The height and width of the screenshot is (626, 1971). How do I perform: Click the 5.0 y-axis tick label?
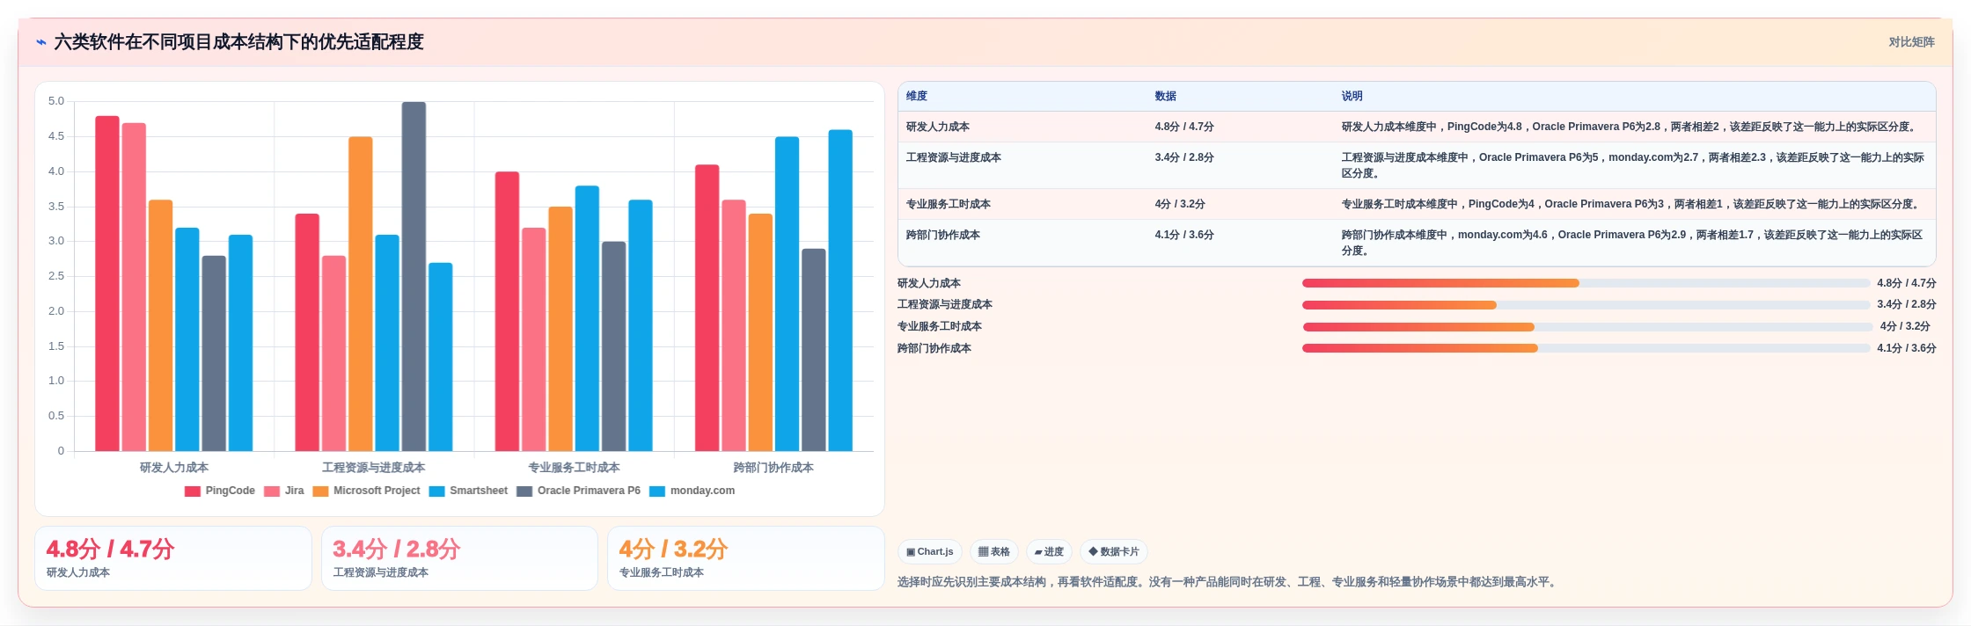pyautogui.click(x=56, y=101)
